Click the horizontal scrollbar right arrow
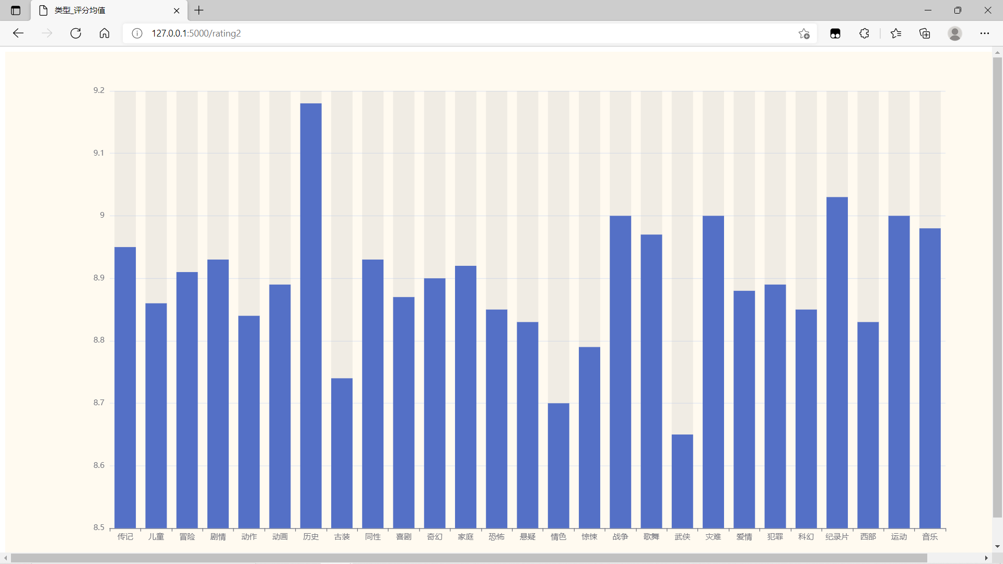The height and width of the screenshot is (564, 1003). pos(986,558)
